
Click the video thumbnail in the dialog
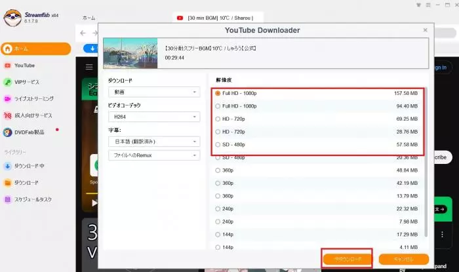pyautogui.click(x=130, y=53)
